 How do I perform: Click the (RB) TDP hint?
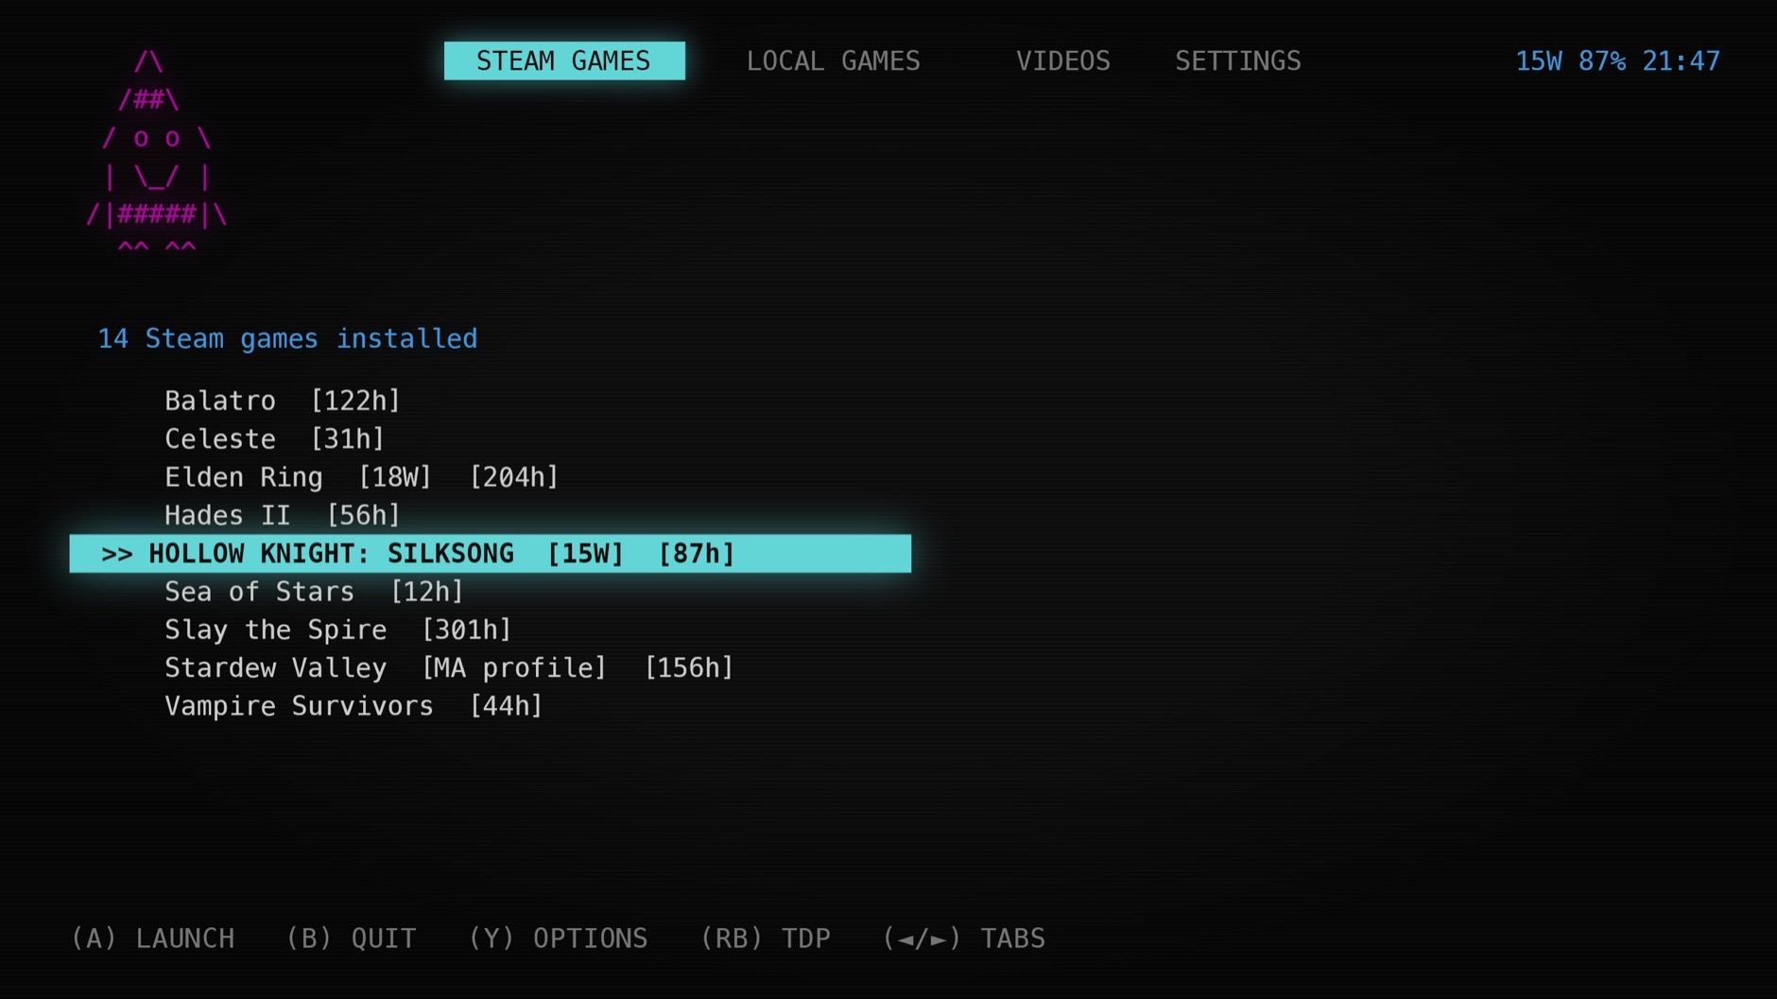[x=765, y=938]
